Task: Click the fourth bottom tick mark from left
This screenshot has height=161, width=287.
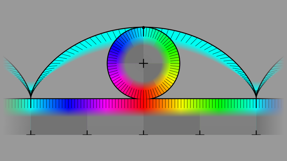Action: click(200, 133)
